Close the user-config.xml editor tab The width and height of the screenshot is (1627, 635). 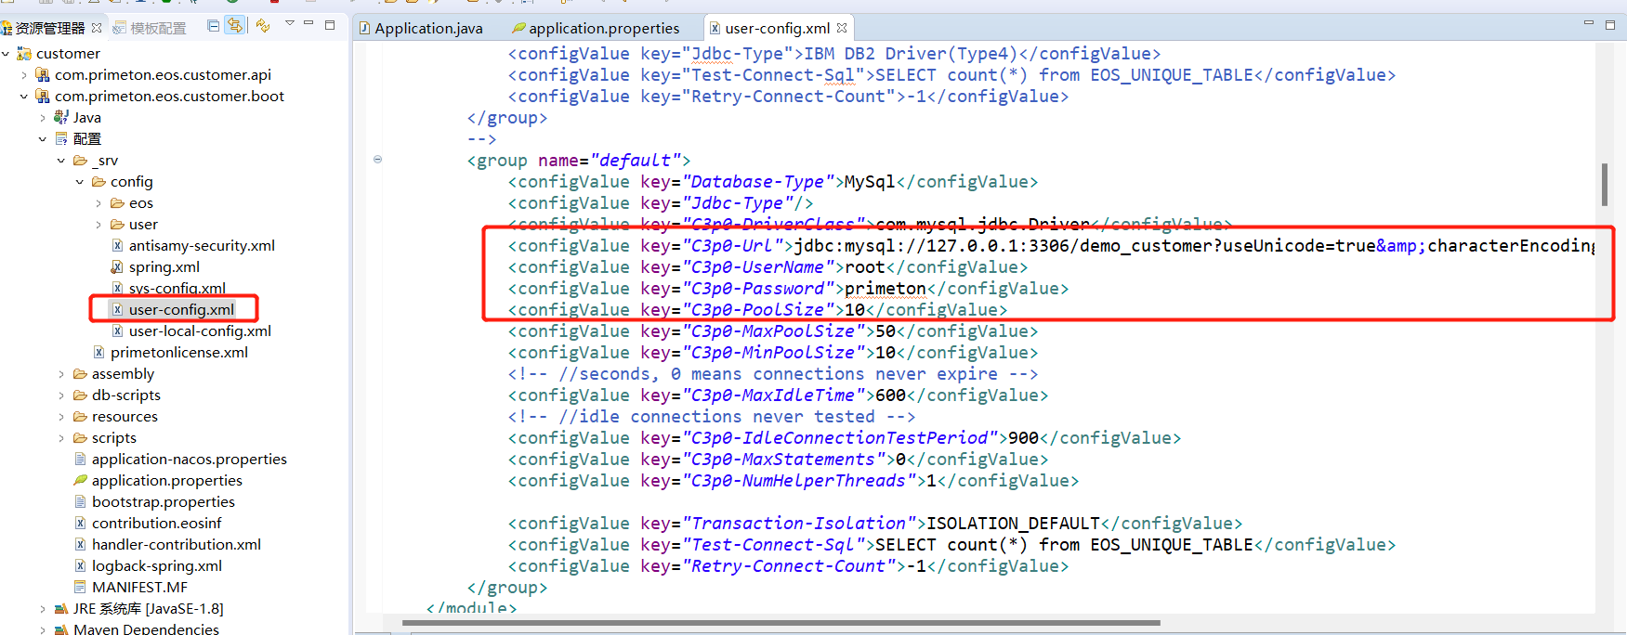coord(842,28)
